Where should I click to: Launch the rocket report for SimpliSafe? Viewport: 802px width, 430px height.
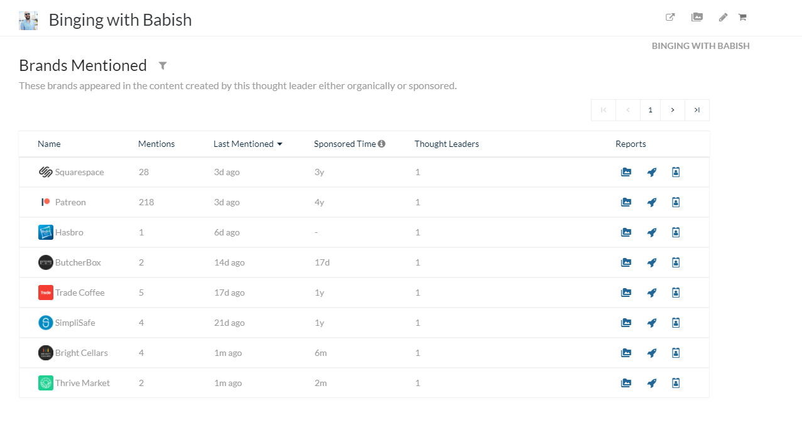coord(652,323)
